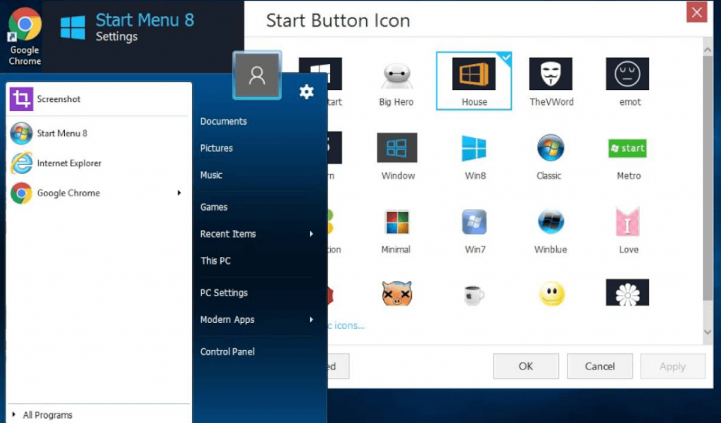Open Google Chrome start menu entry
Image resolution: width=721 pixels, height=423 pixels.
coord(99,193)
